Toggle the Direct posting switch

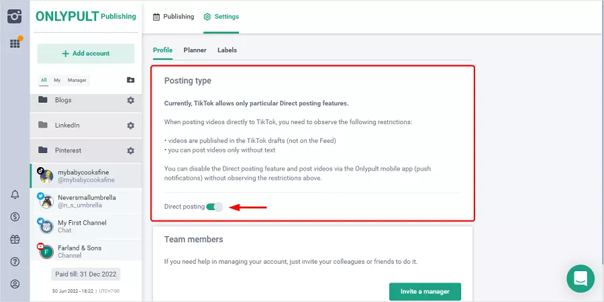215,207
